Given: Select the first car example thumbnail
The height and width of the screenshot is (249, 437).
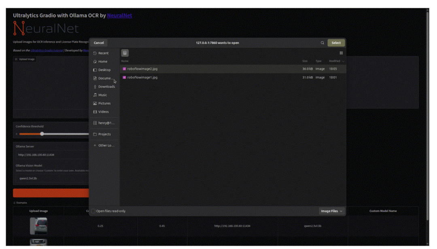Looking at the screenshot, I should tap(38, 226).
